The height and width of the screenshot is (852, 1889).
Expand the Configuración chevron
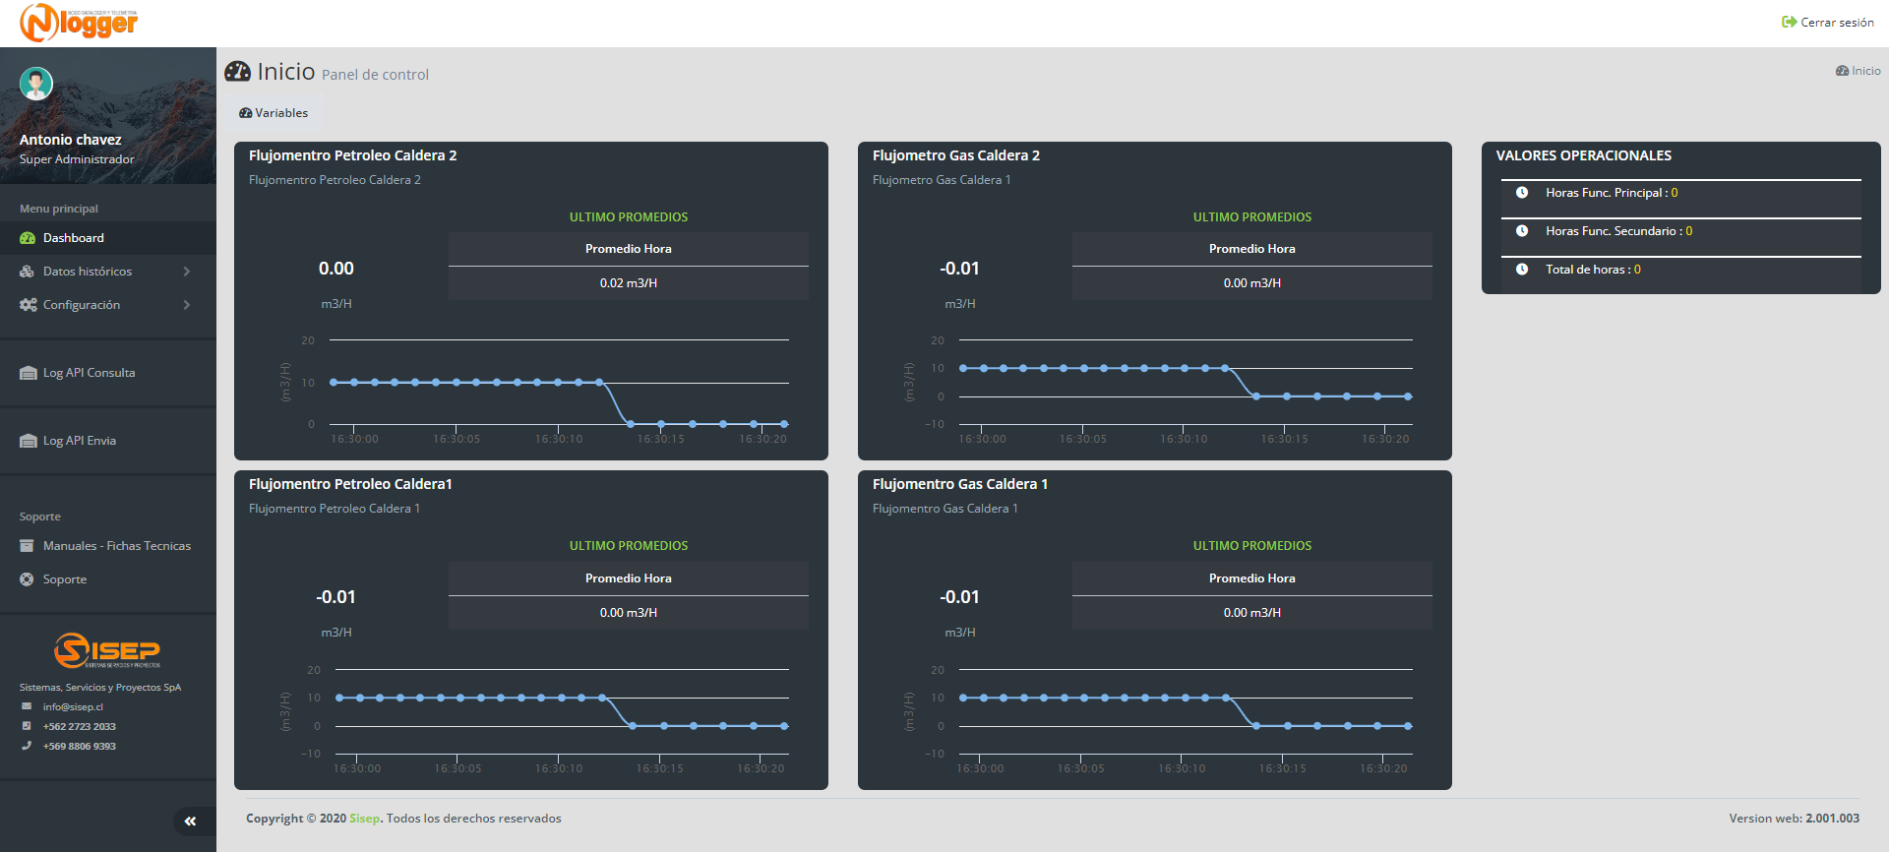tap(187, 305)
